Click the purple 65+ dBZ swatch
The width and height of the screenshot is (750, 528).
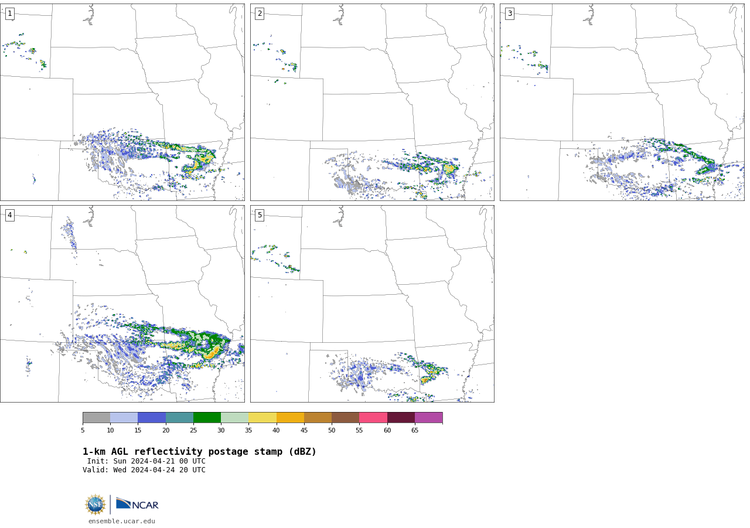(x=428, y=418)
